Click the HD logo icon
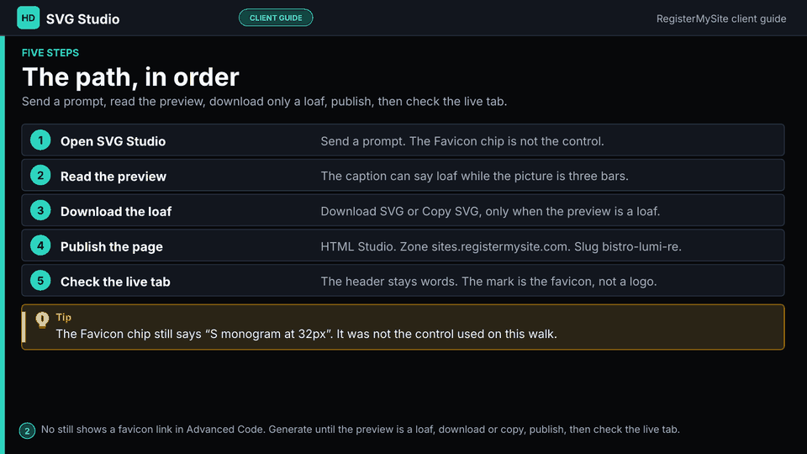 click(x=28, y=18)
